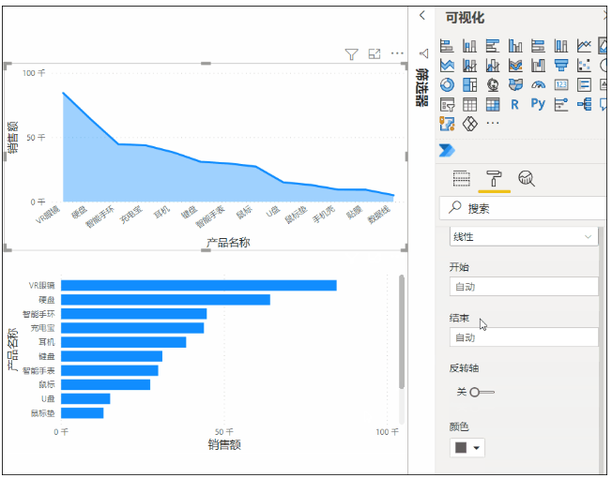Switch to the Analytics magnifier tab
The height and width of the screenshot is (478, 612).
click(527, 179)
